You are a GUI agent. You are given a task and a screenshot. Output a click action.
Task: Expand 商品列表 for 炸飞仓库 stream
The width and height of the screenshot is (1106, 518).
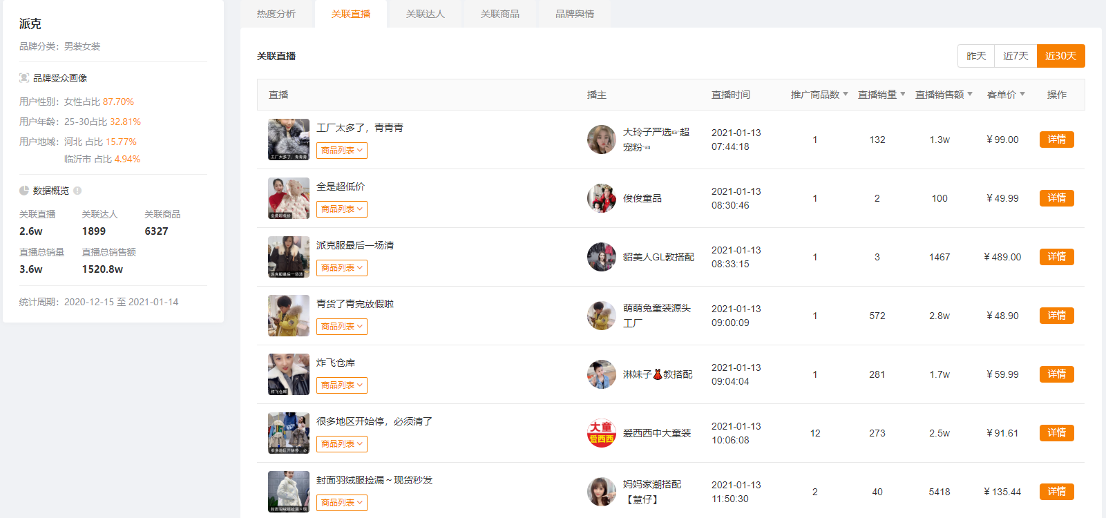click(342, 385)
